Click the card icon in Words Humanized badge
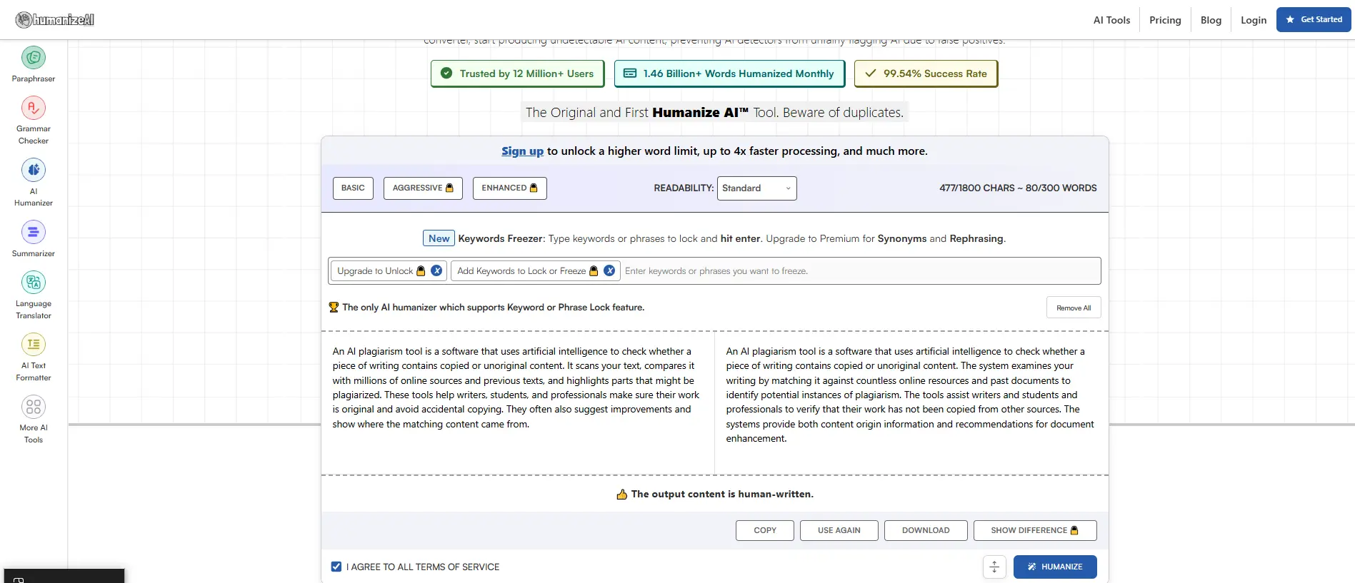Image resolution: width=1355 pixels, height=583 pixels. (x=630, y=73)
